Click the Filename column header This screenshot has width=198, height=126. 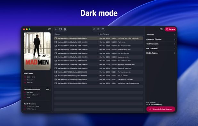pos(57,34)
